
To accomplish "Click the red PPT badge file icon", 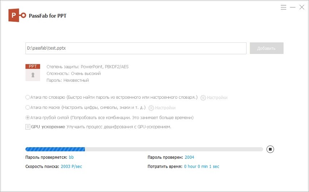I will (x=33, y=67).
